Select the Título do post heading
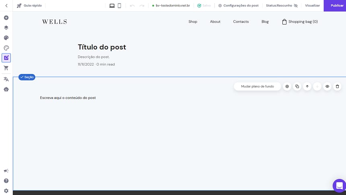Image resolution: width=346 pixels, height=195 pixels. pyautogui.click(x=102, y=47)
